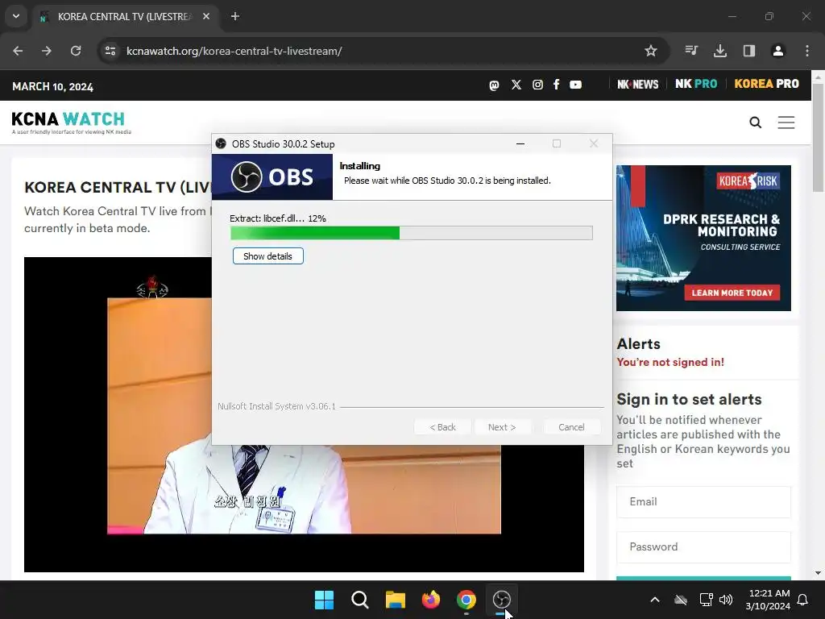Minimize the OBS Studio Setup window
The image size is (825, 619).
[x=520, y=143]
